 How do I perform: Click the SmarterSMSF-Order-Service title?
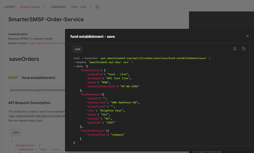click(46, 19)
